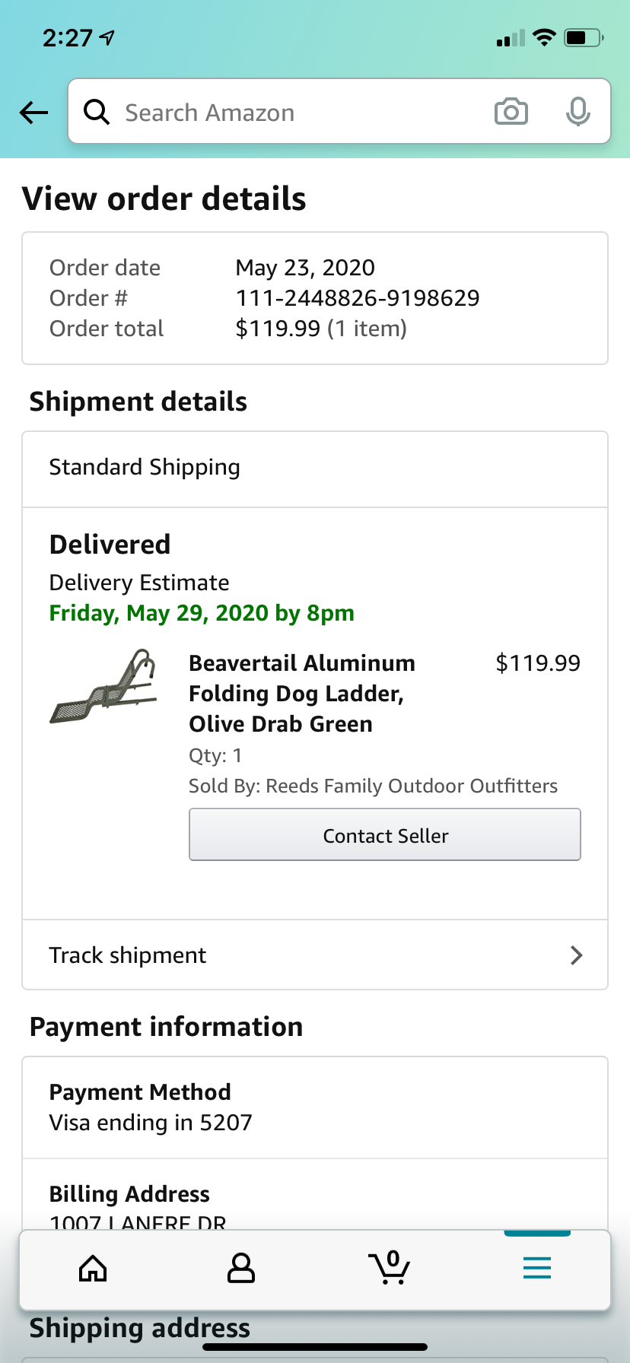Tap the dog ladder product thumbnail
Viewport: 630px width, 1363px height.
click(x=103, y=686)
